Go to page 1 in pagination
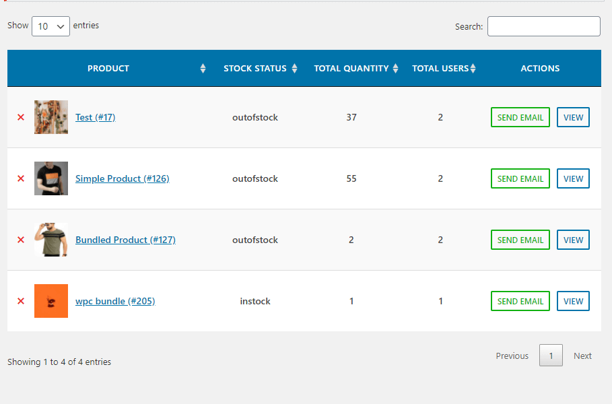612x404 pixels. point(551,356)
